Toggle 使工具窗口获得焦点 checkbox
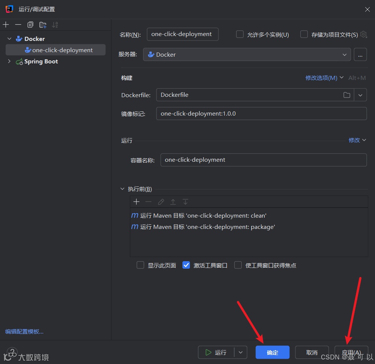The image size is (375, 364). pos(238,265)
